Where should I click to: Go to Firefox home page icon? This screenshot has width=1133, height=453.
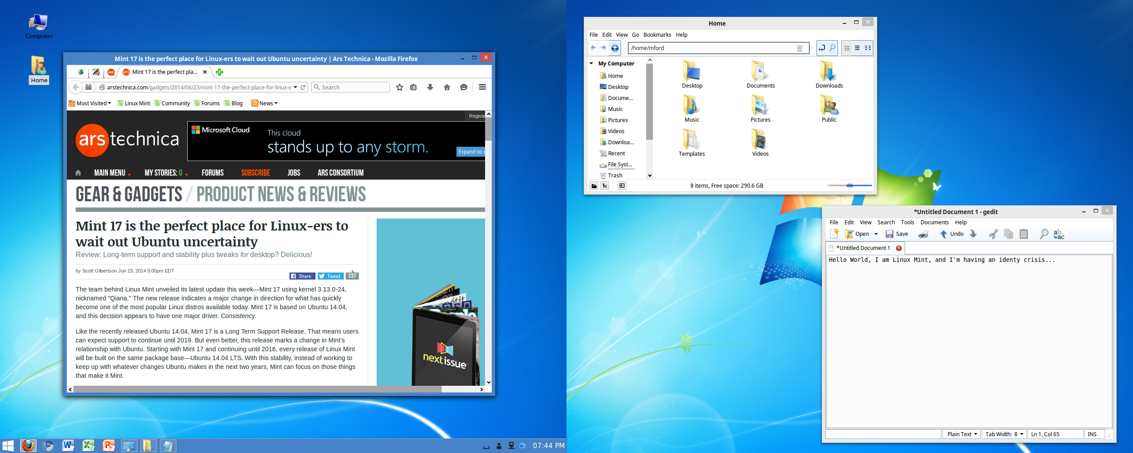447,87
